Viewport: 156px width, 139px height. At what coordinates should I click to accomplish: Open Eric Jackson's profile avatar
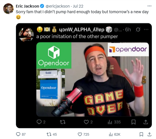[x=8, y=9]
